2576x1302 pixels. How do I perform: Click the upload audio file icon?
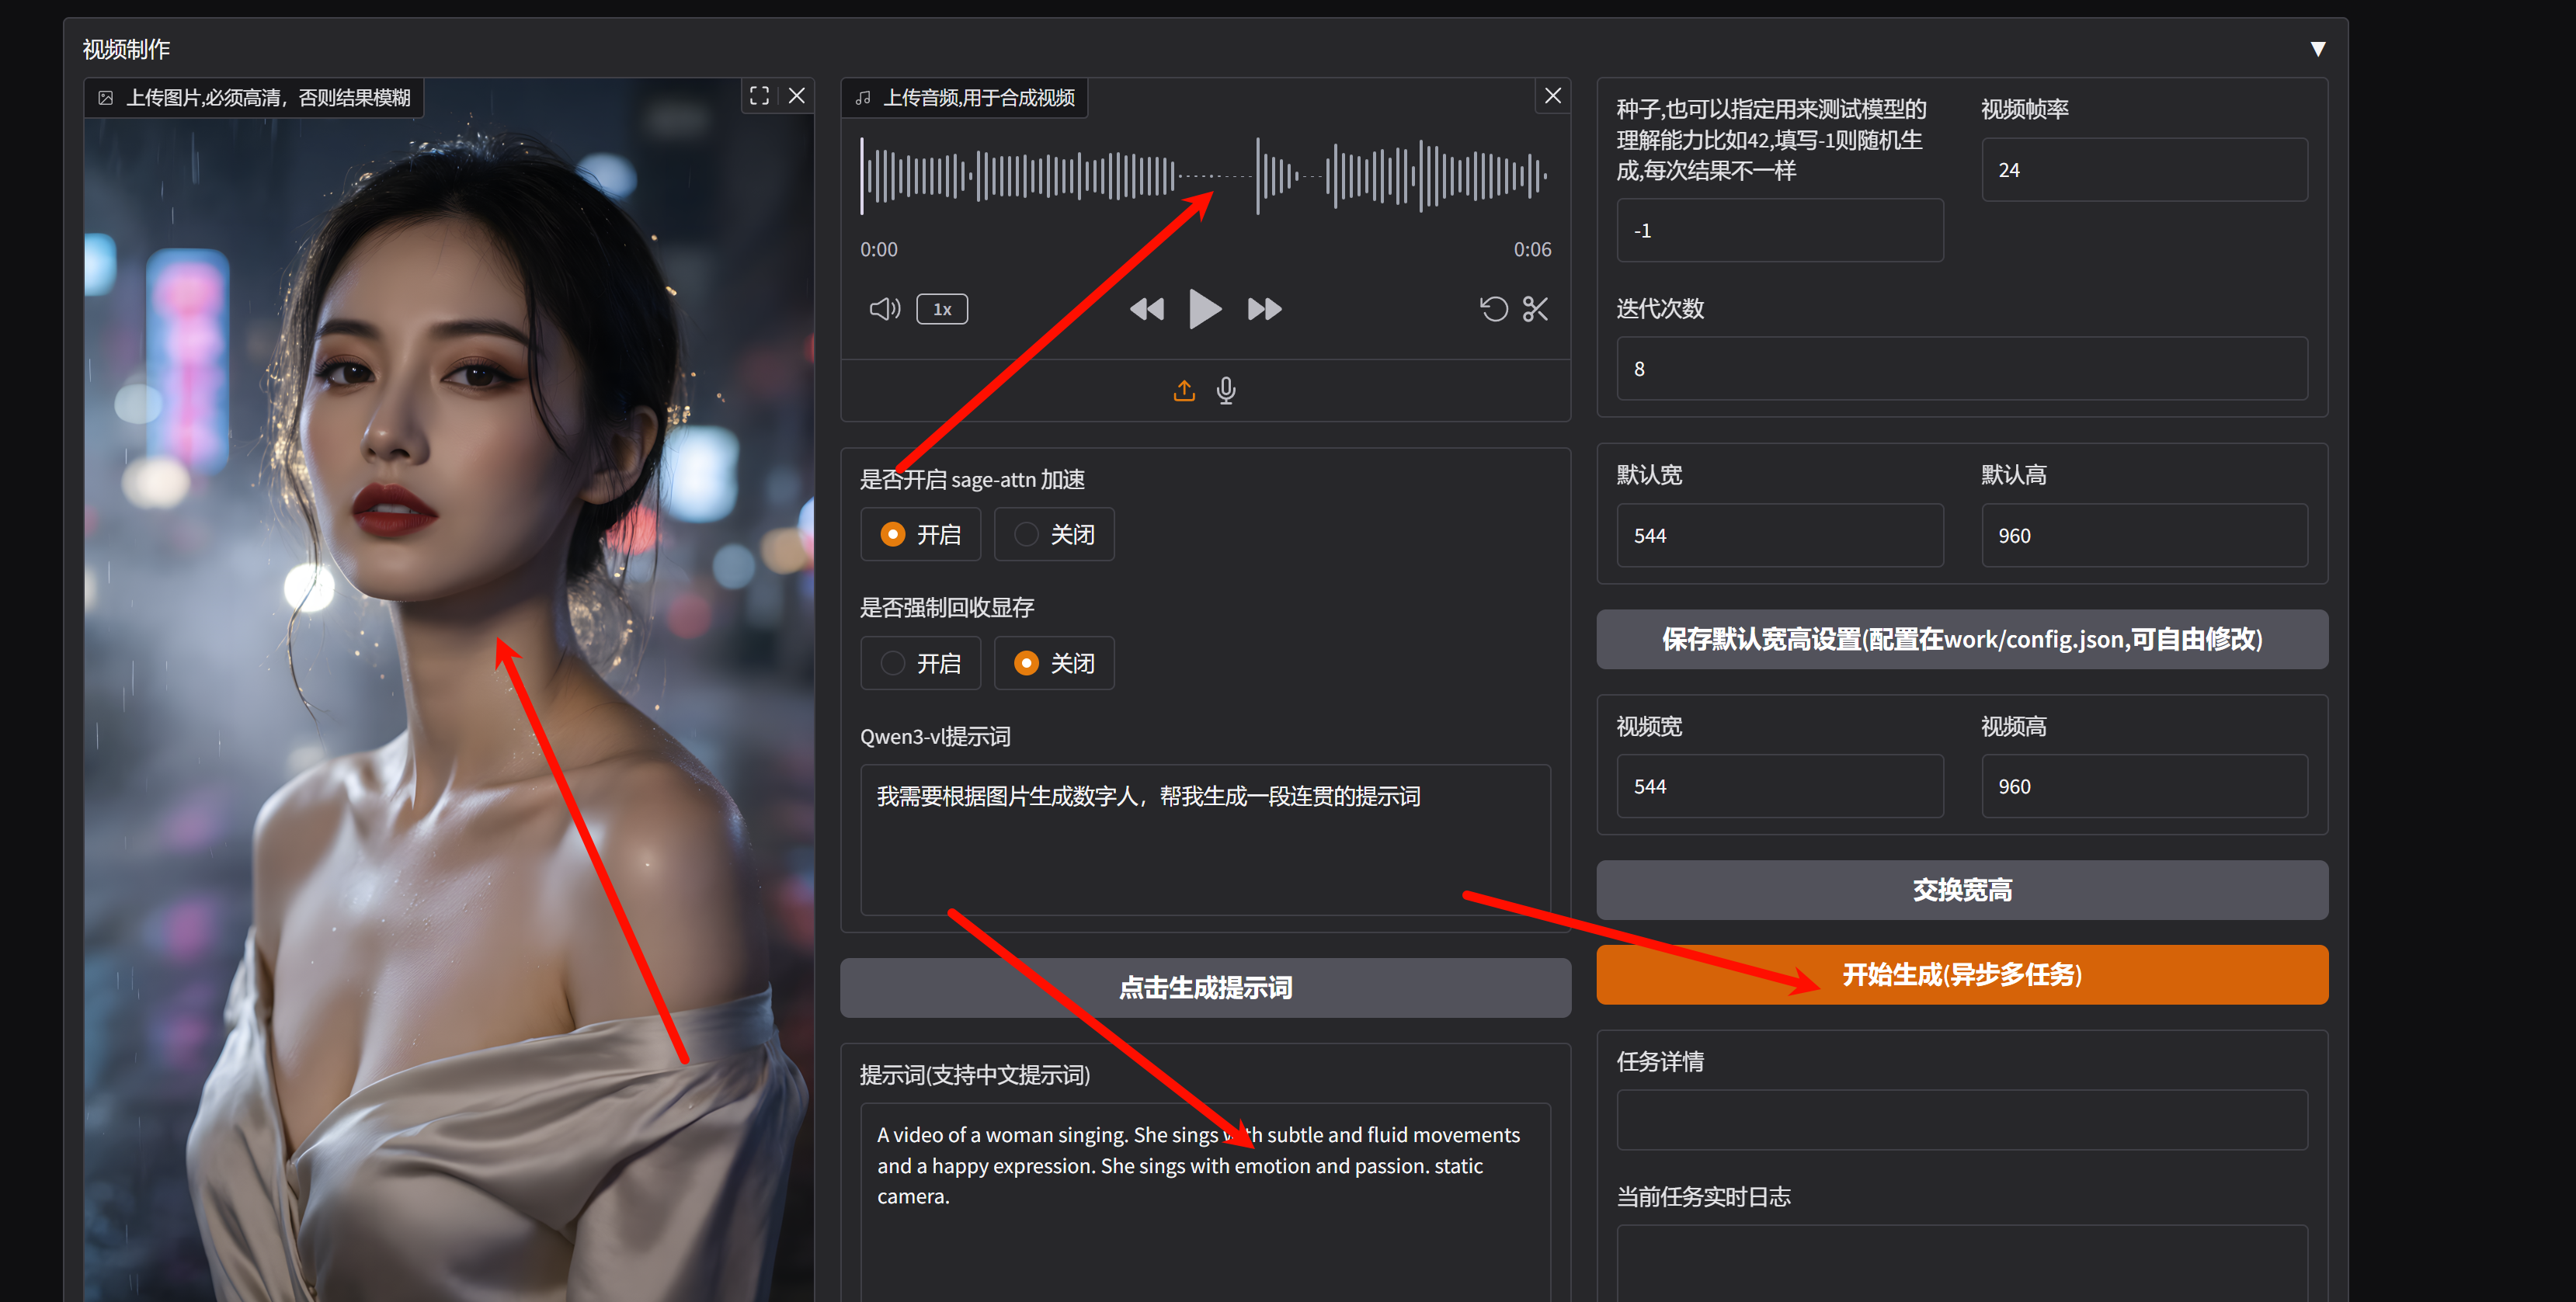[x=1184, y=390]
